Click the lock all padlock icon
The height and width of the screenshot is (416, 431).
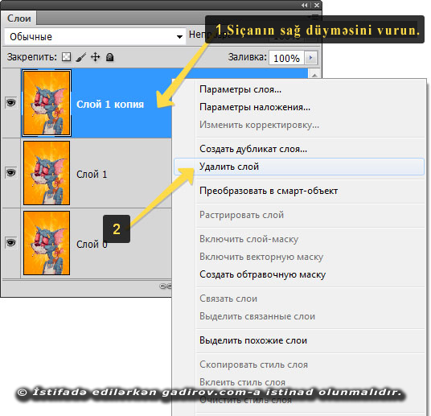pos(110,57)
